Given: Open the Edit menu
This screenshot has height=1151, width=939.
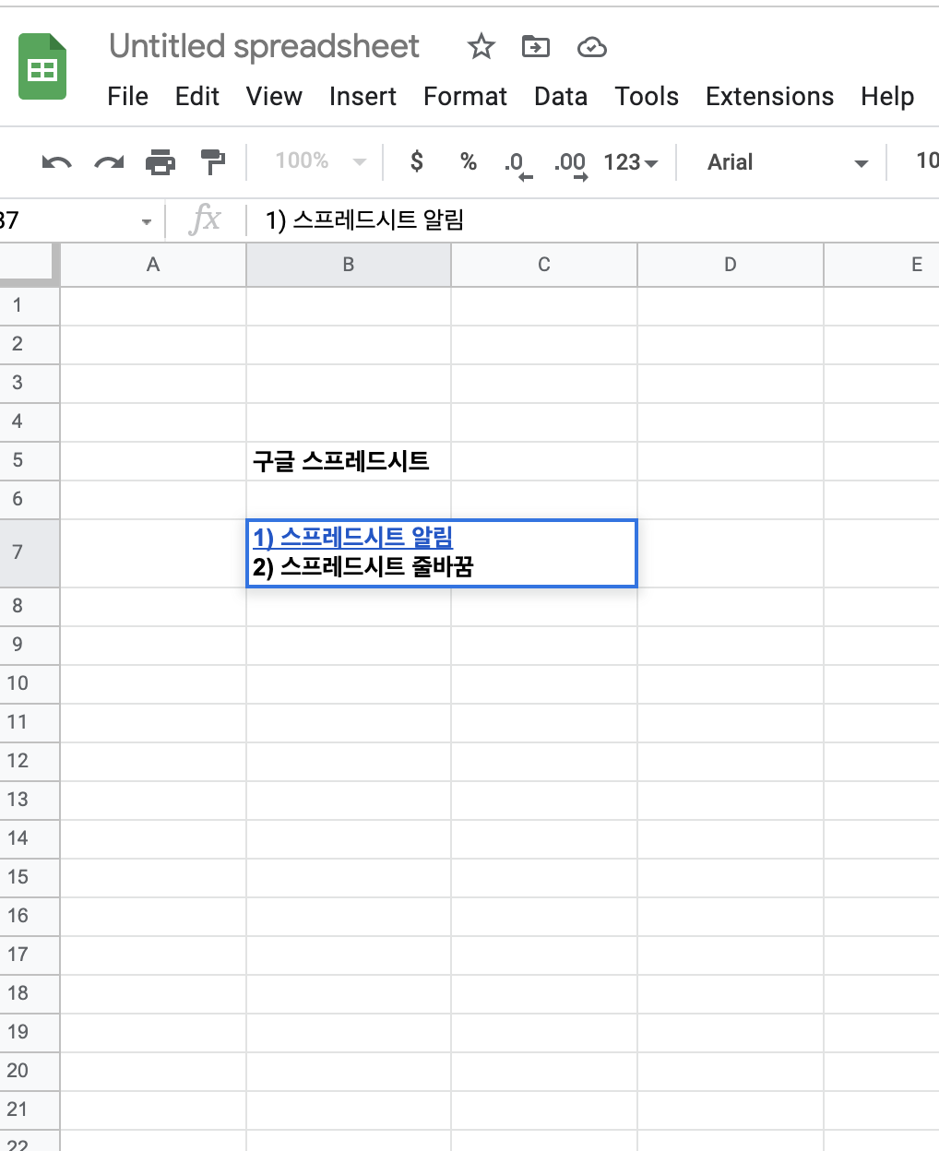Looking at the screenshot, I should click(197, 96).
